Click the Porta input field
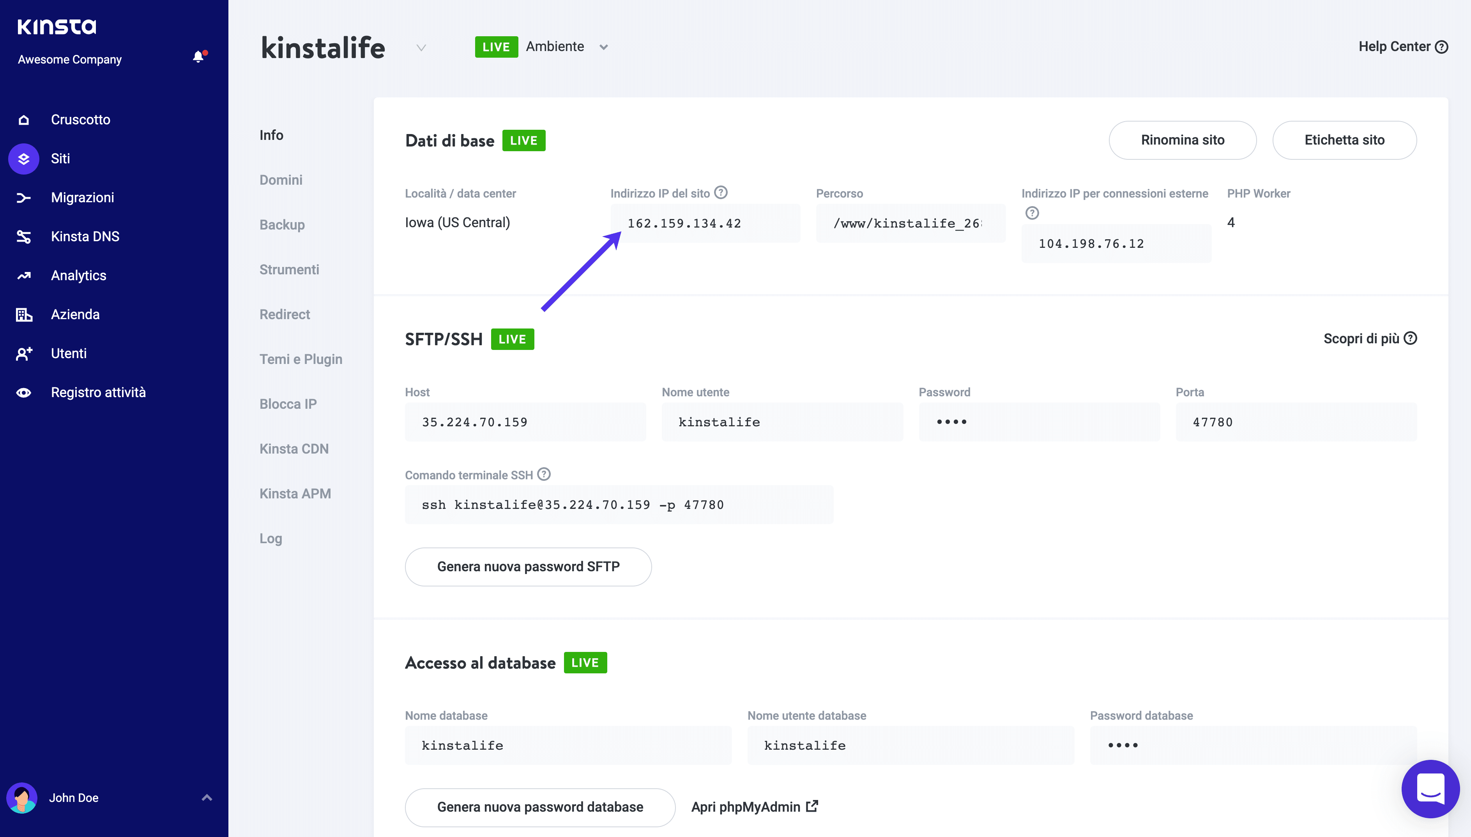This screenshot has height=837, width=1471. point(1295,421)
